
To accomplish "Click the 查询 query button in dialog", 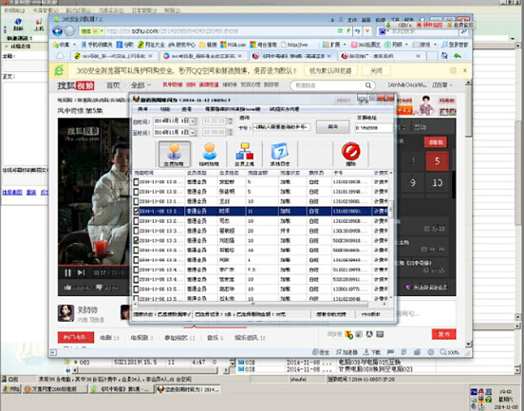I will click(333, 127).
